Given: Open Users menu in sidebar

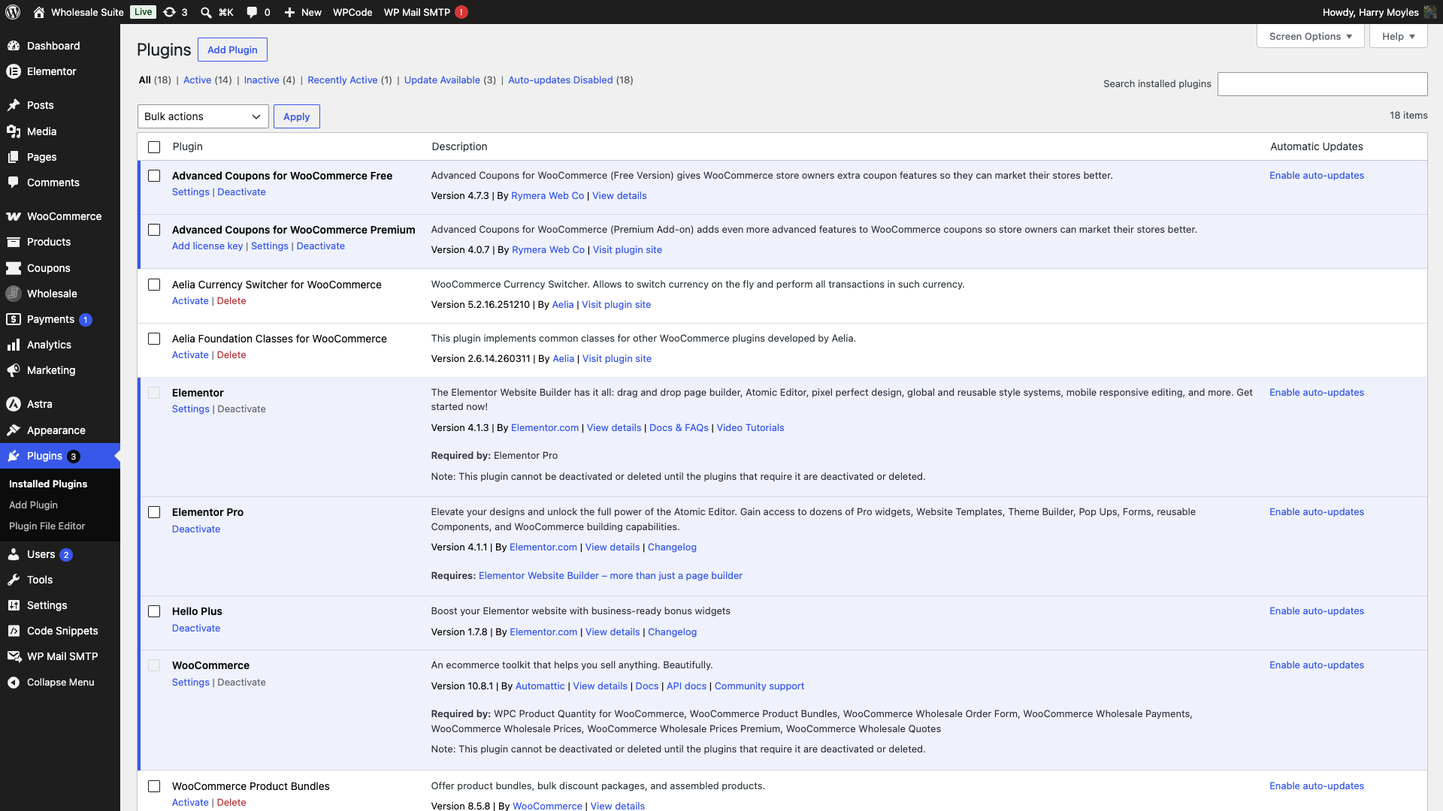Looking at the screenshot, I should 60,554.
